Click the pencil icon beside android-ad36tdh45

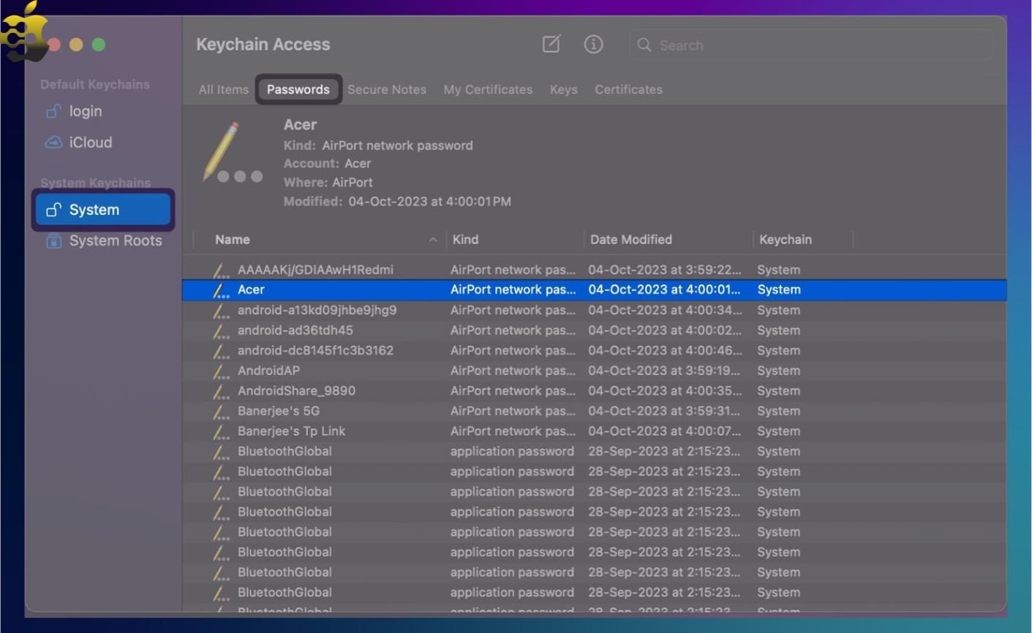pyautogui.click(x=221, y=331)
